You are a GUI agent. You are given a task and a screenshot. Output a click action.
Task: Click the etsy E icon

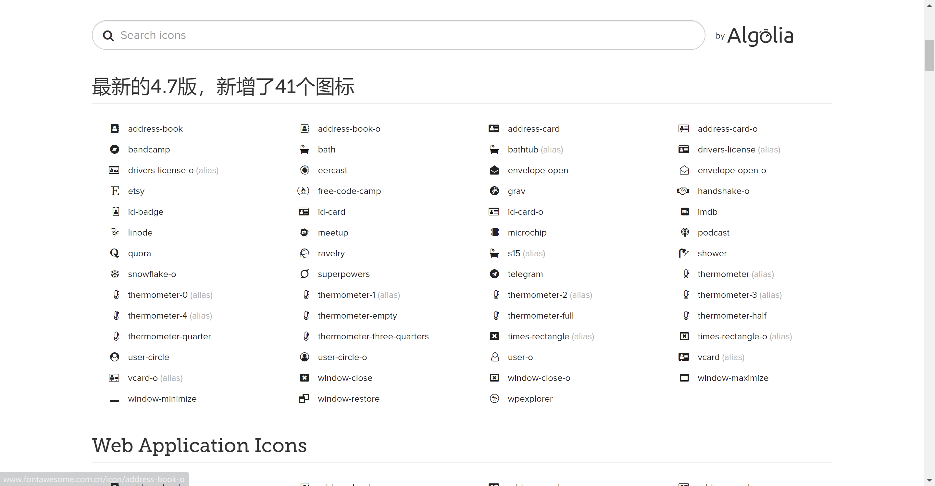(x=115, y=191)
